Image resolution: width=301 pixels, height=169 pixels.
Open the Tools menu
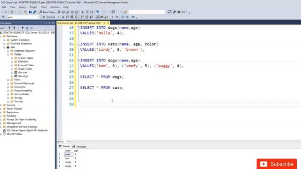coord(44,7)
